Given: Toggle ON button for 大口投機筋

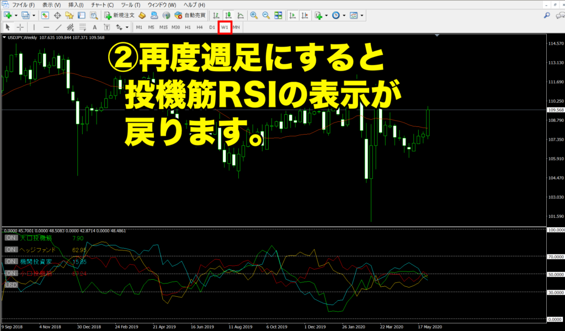Looking at the screenshot, I should point(10,238).
